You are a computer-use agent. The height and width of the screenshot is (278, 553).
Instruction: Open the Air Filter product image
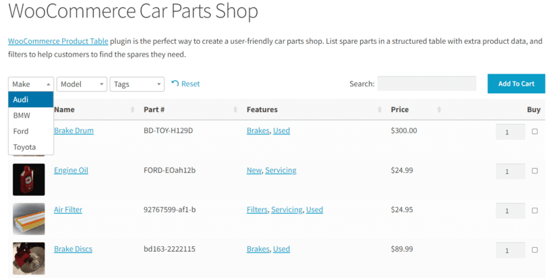point(29,219)
